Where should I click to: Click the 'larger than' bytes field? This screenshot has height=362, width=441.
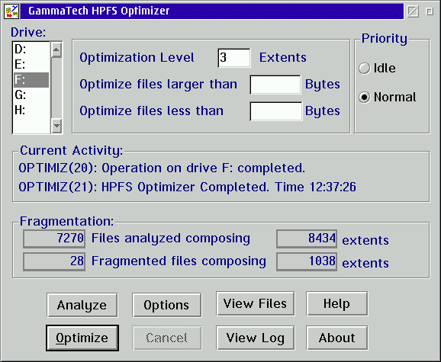point(275,85)
